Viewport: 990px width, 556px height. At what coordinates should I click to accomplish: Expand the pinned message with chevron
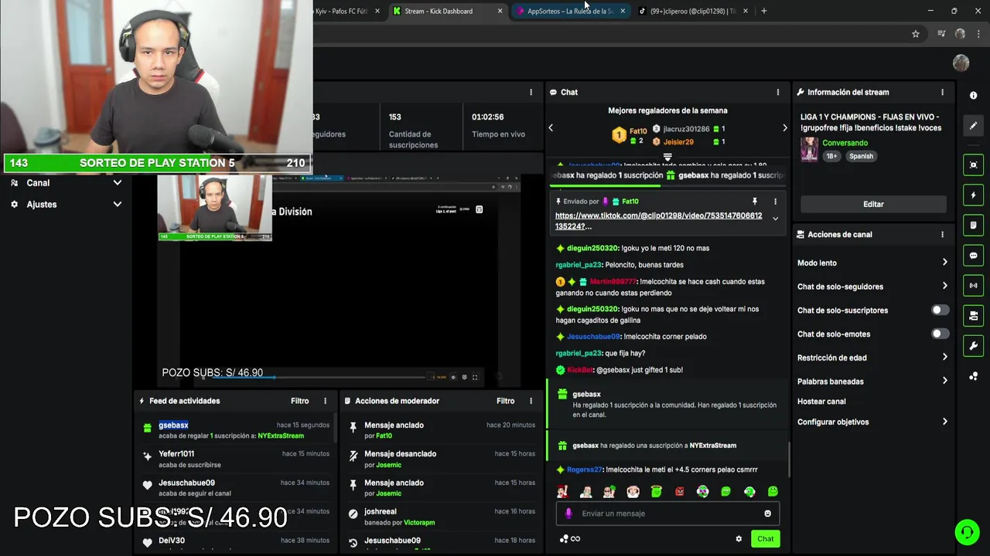pyautogui.click(x=775, y=219)
